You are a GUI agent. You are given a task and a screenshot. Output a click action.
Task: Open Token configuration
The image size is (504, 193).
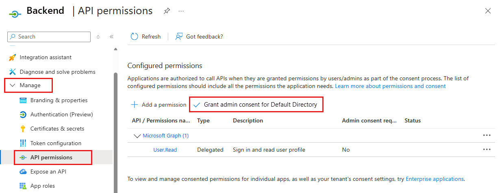point(56,143)
